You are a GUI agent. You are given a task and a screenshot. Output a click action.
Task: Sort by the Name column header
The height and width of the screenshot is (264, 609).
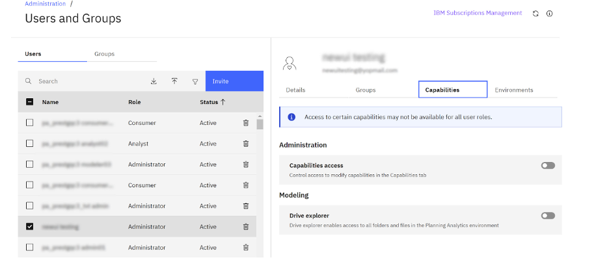pyautogui.click(x=51, y=102)
